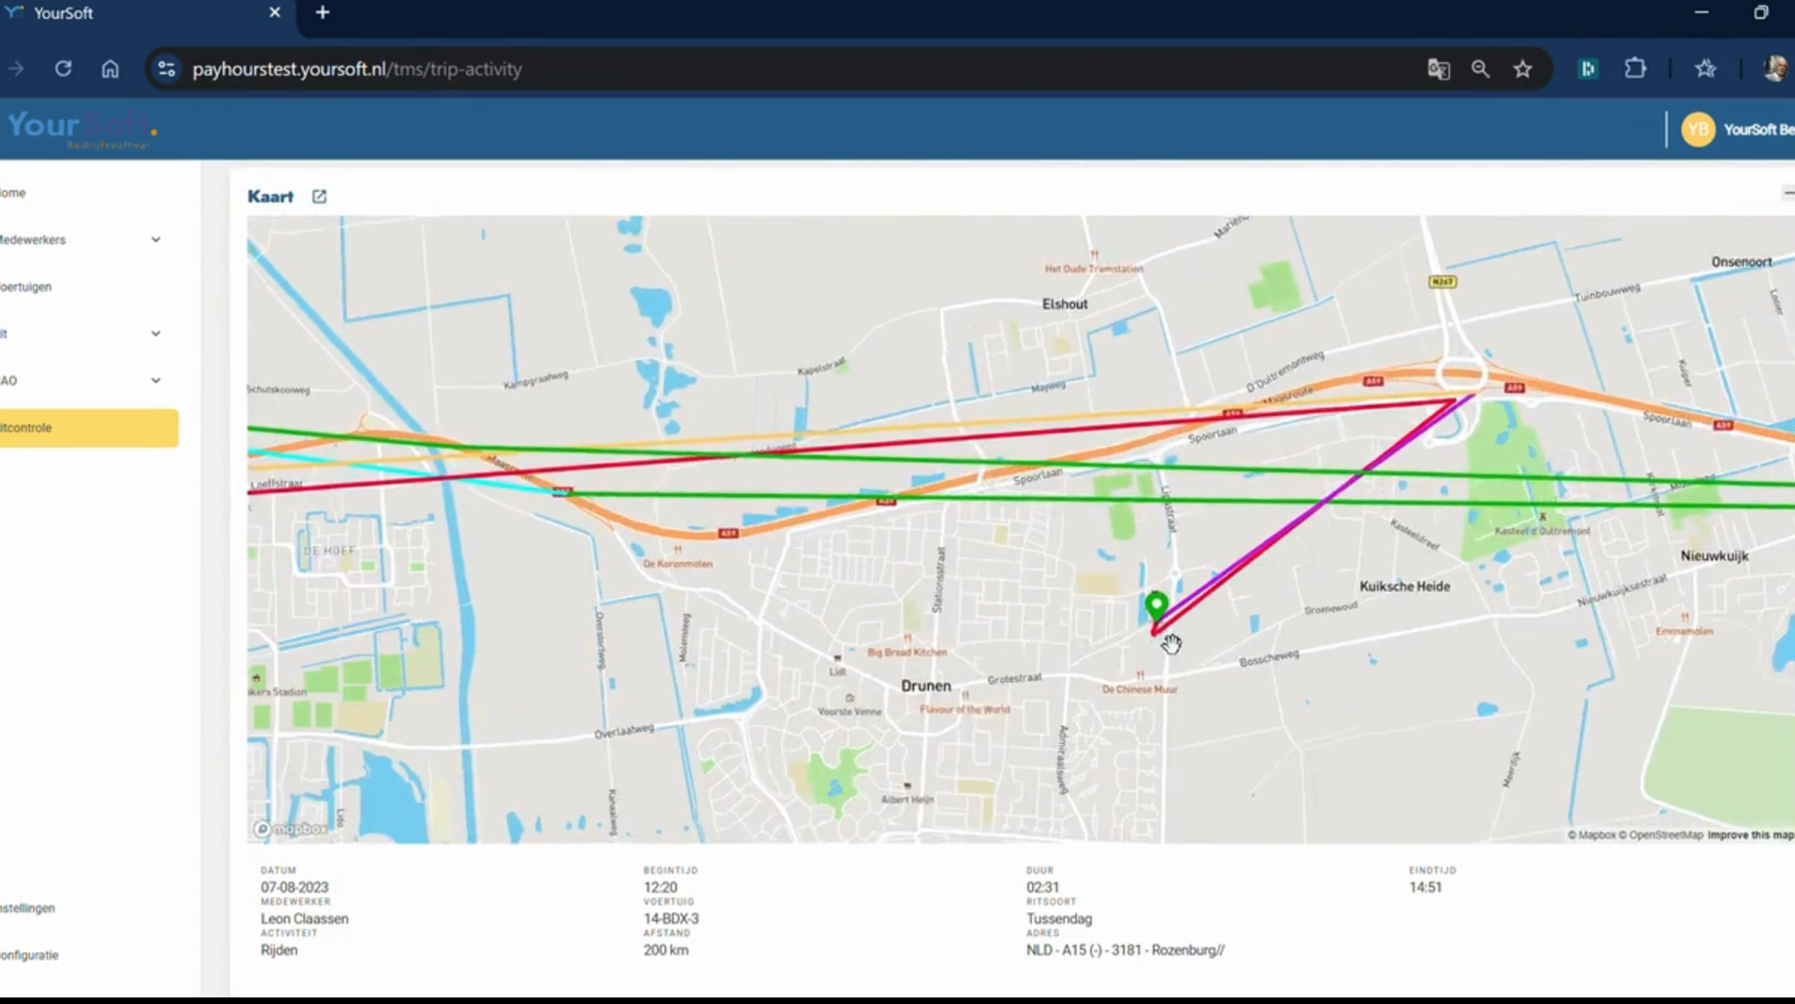Open the favorites list icon
This screenshot has height=1004, width=1795.
pyautogui.click(x=1705, y=68)
